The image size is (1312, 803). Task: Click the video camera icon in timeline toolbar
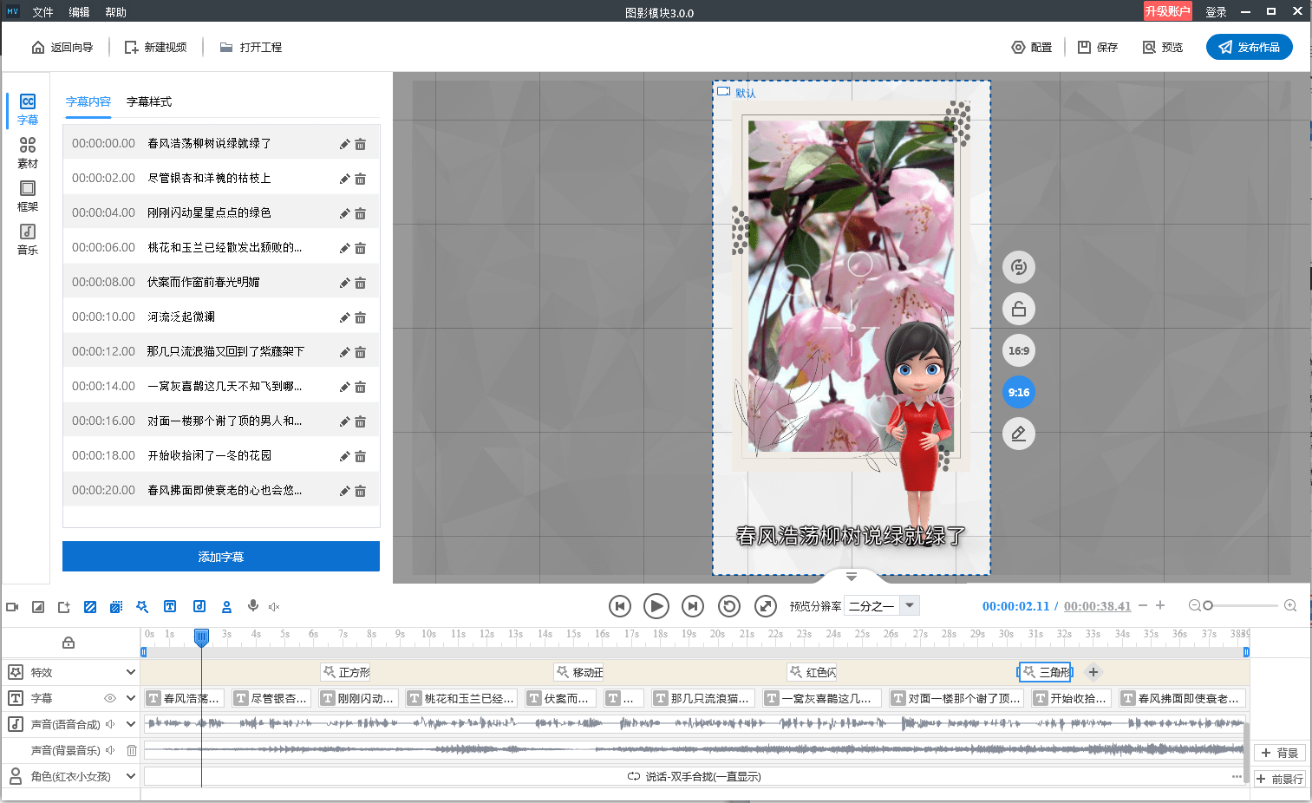pos(12,607)
